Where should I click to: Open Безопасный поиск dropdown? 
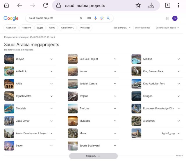click(167, 28)
